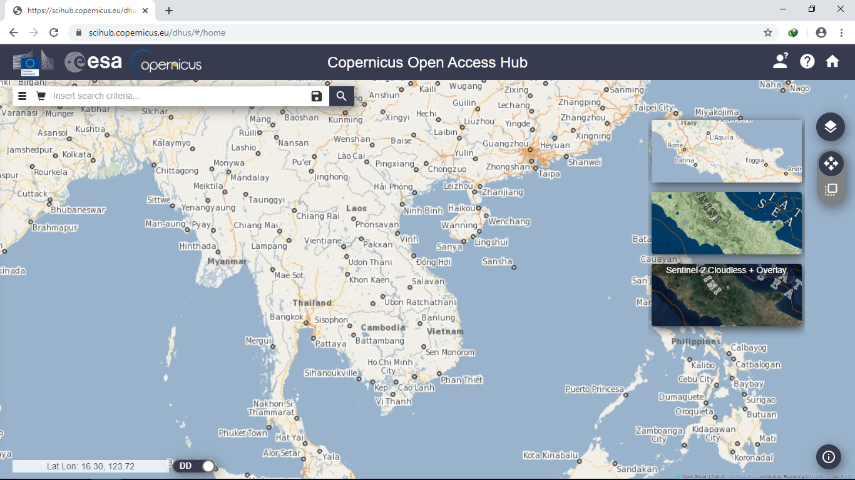Open the browser extension icon beside bookmark star
Screen dimensions: 855x480
click(793, 32)
